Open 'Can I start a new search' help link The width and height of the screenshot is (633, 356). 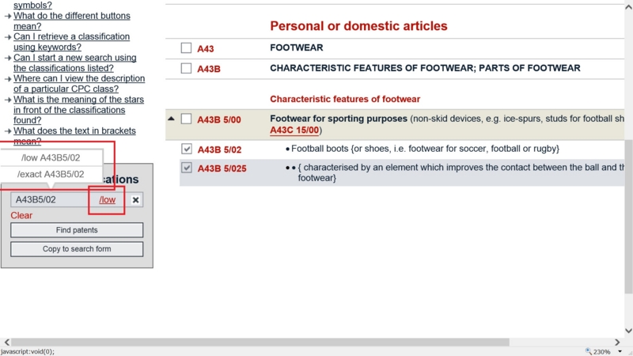point(74,63)
